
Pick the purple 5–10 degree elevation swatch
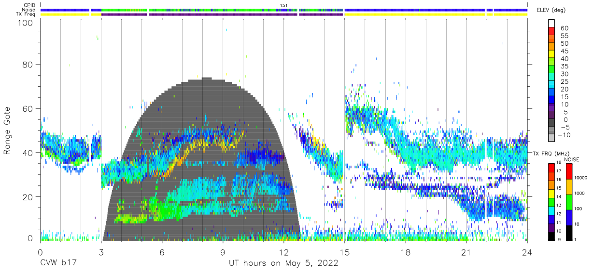(x=551, y=108)
